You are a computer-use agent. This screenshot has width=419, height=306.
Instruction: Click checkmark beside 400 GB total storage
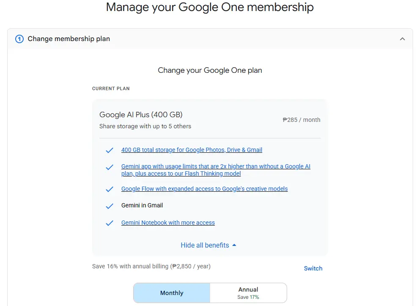pos(110,150)
